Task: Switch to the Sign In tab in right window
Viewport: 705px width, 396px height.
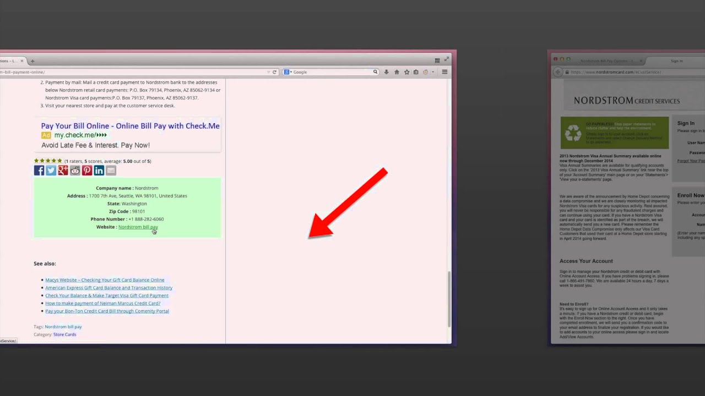Action: click(676, 61)
